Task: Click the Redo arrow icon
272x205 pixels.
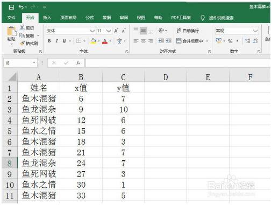Action: (33, 7)
